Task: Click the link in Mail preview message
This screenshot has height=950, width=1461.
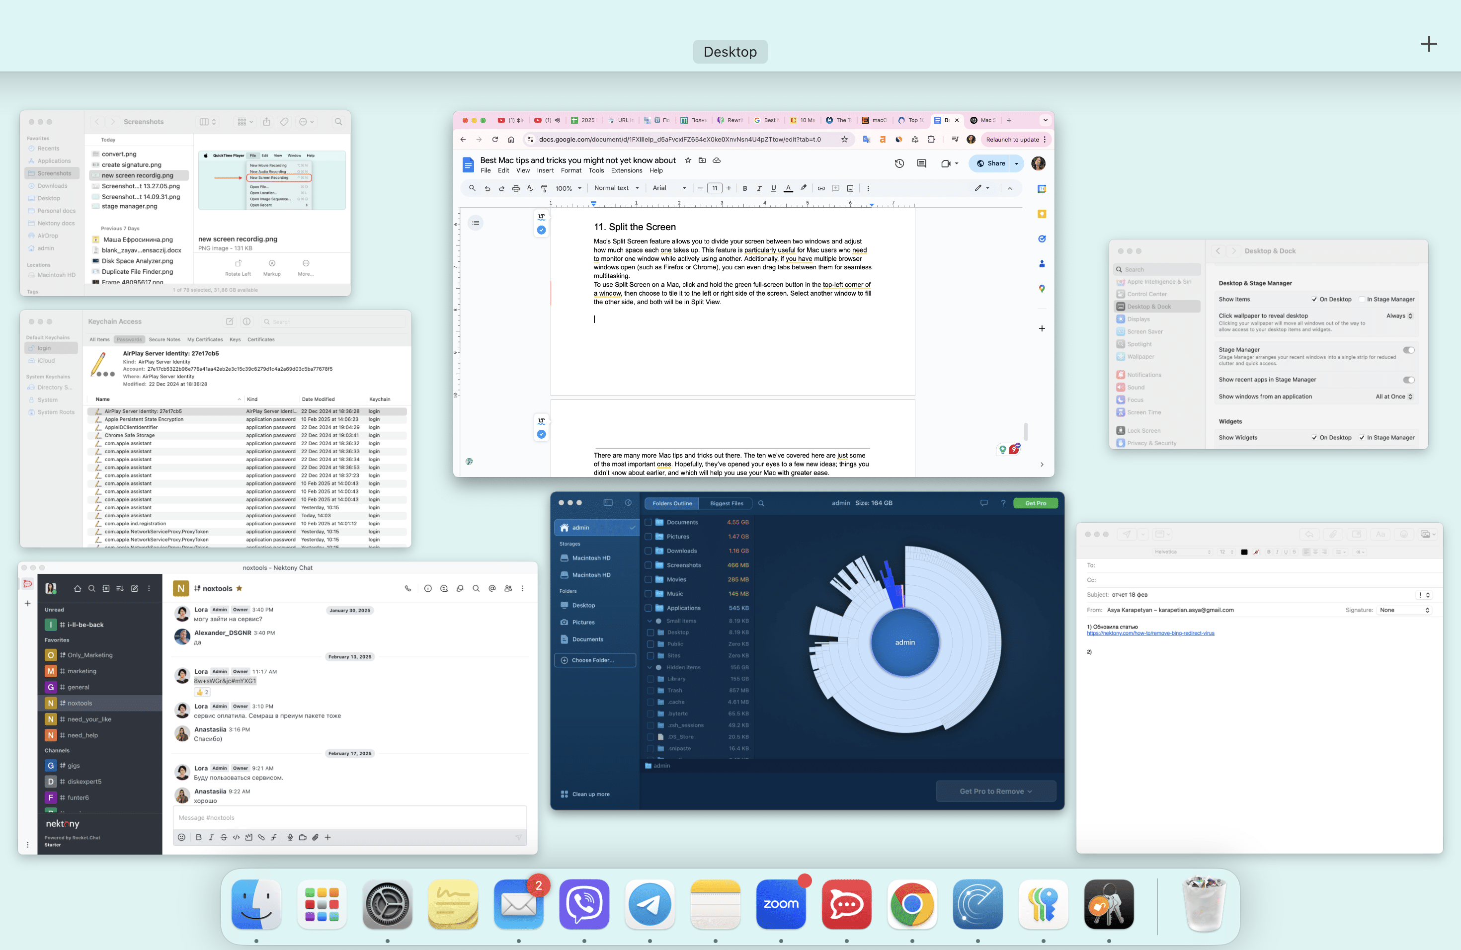Action: click(x=1150, y=633)
